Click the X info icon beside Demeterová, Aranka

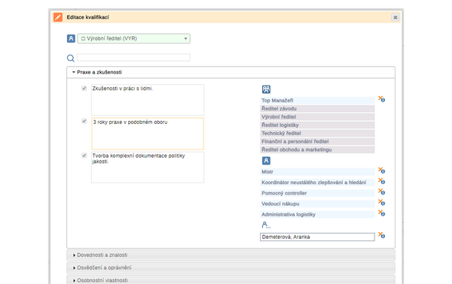click(381, 235)
